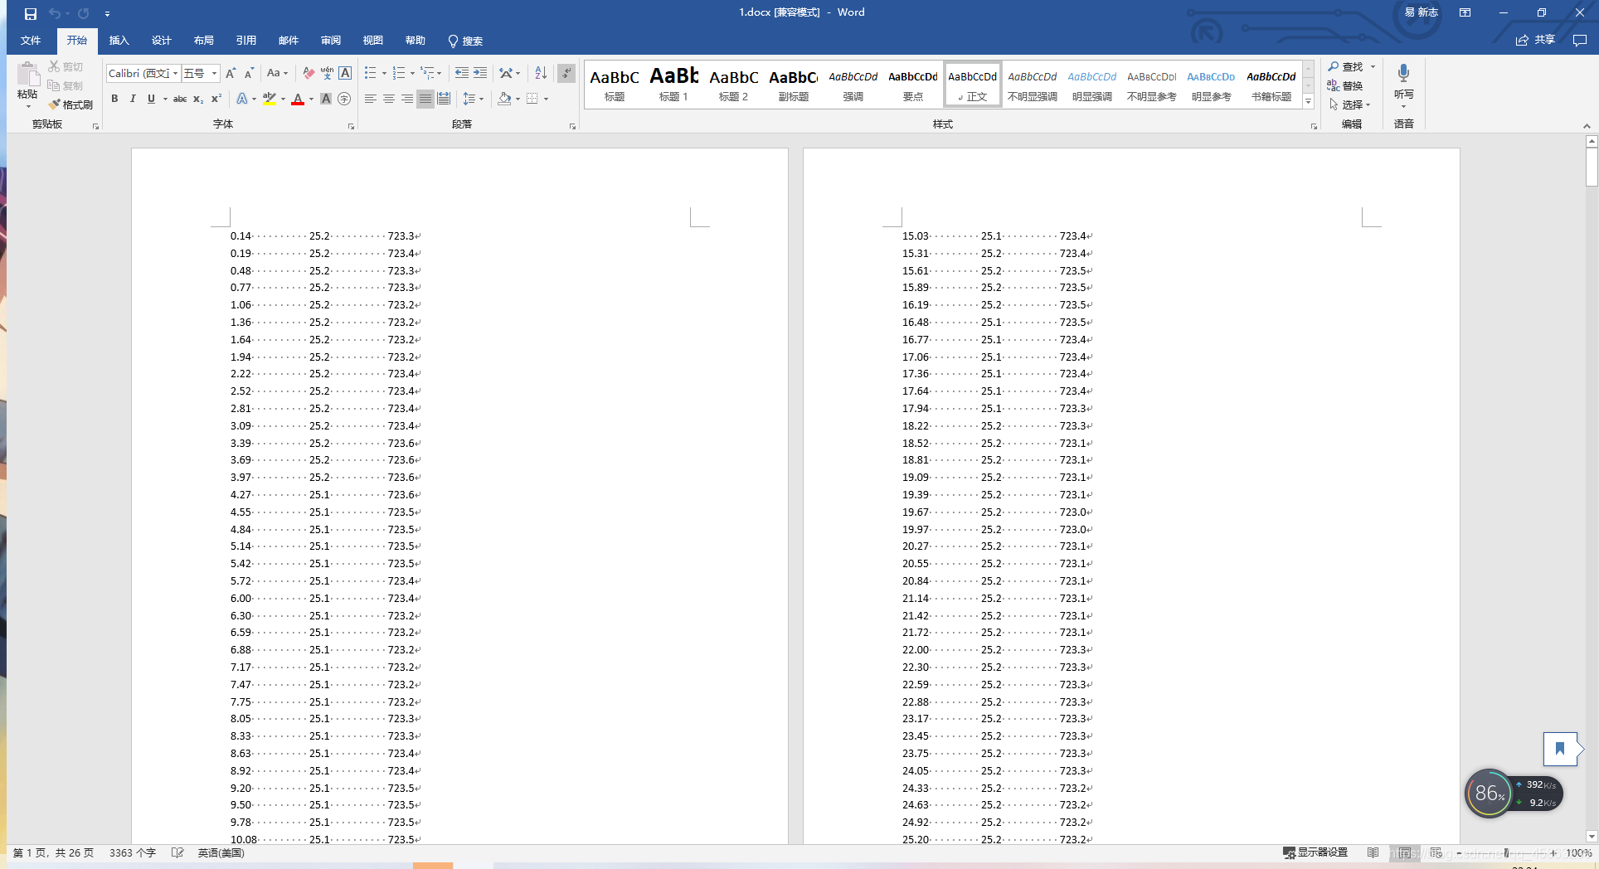The width and height of the screenshot is (1599, 869).
Task: Open the Review (审阅) tab
Action: point(331,41)
